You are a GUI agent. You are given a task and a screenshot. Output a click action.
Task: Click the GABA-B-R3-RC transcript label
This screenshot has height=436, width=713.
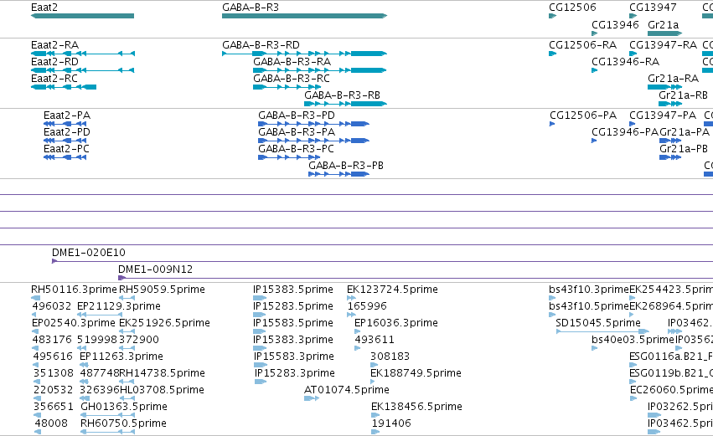pos(291,79)
